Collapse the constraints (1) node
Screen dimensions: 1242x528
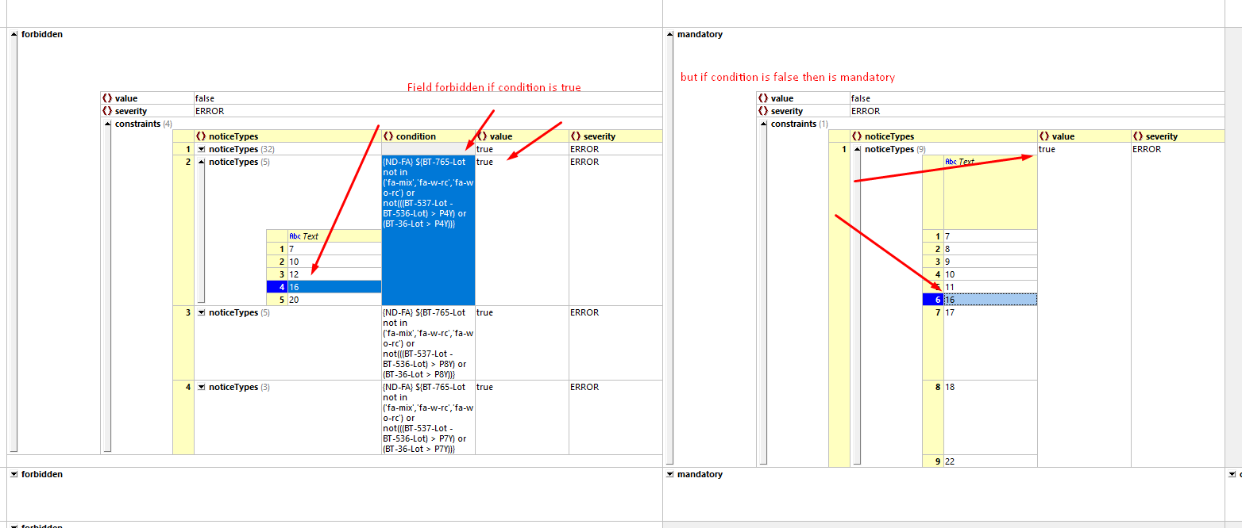[x=763, y=124]
